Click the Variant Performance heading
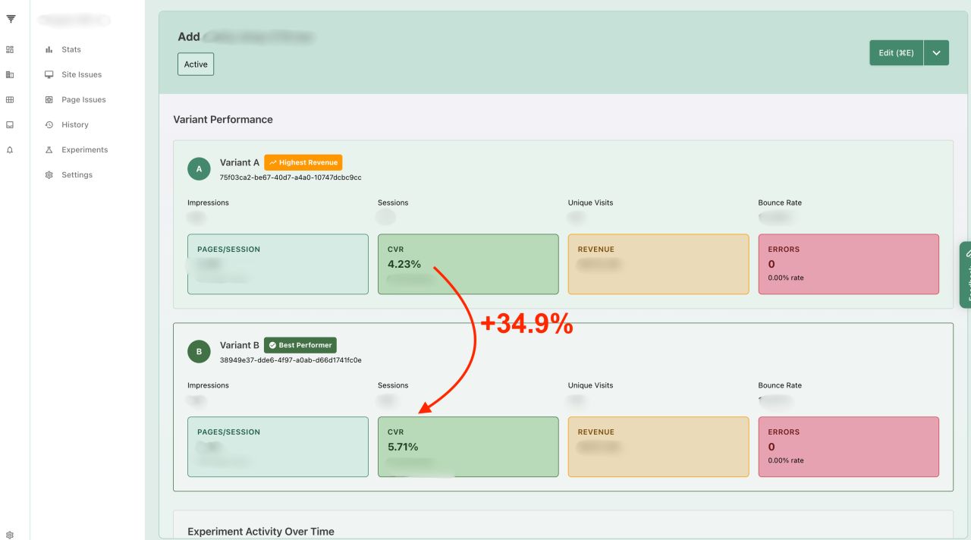This screenshot has height=540, width=971. 223,120
